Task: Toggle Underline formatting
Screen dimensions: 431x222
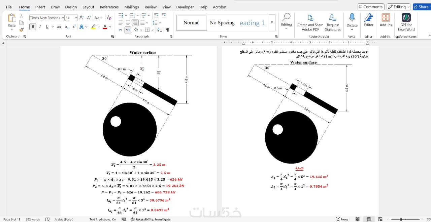Action: coord(47,27)
